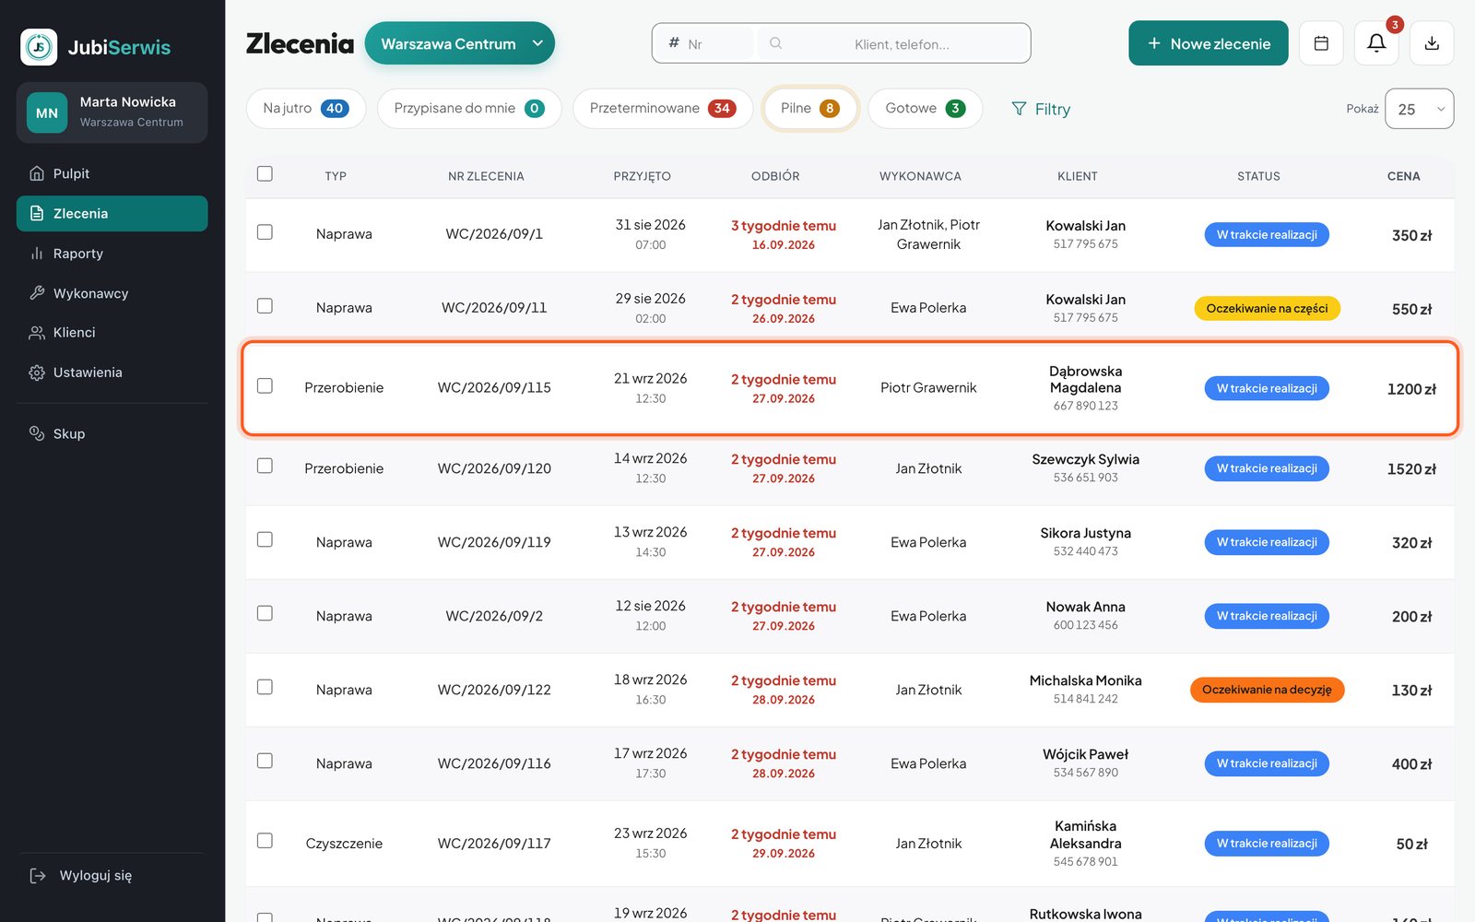The height and width of the screenshot is (922, 1475).
Task: Click the JubiSerwis logo icon
Action: pos(39,47)
